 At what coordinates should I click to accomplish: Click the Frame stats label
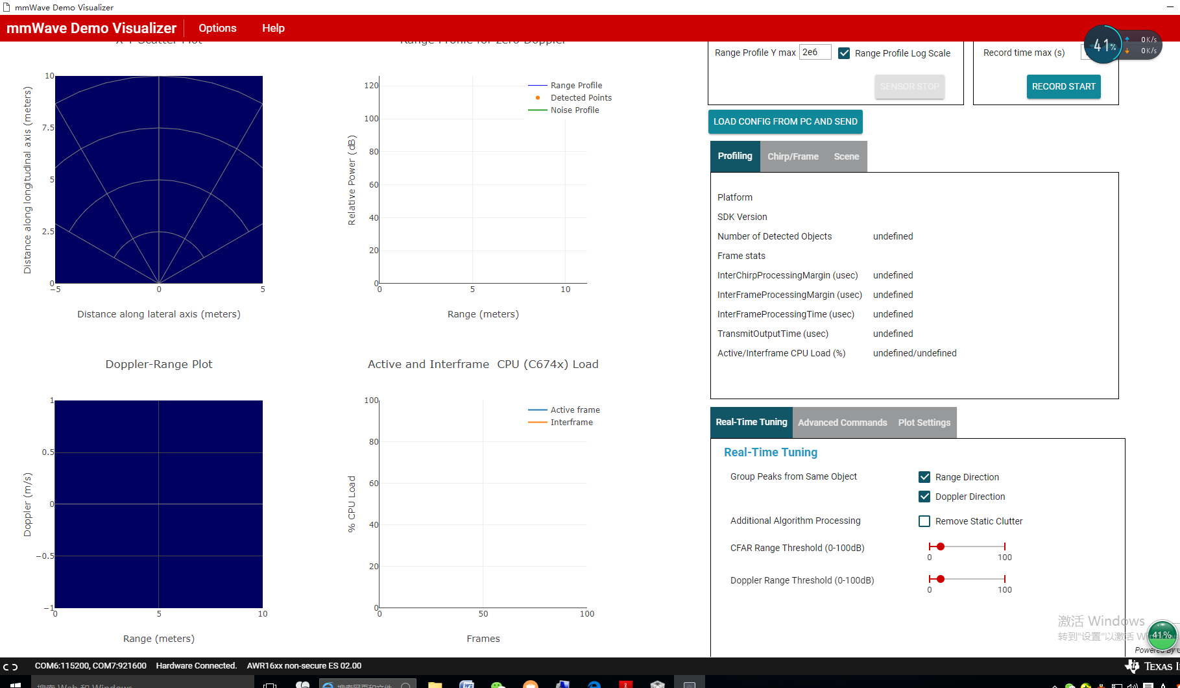click(741, 256)
